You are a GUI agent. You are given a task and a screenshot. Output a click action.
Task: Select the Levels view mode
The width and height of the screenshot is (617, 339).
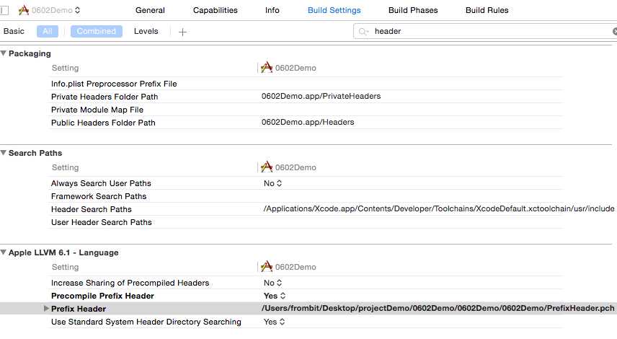coord(146,31)
